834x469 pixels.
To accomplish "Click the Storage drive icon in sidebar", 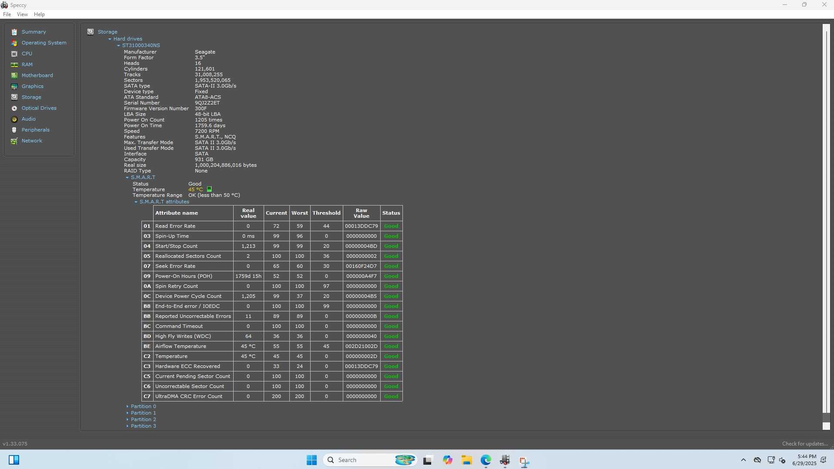I will click(x=14, y=98).
